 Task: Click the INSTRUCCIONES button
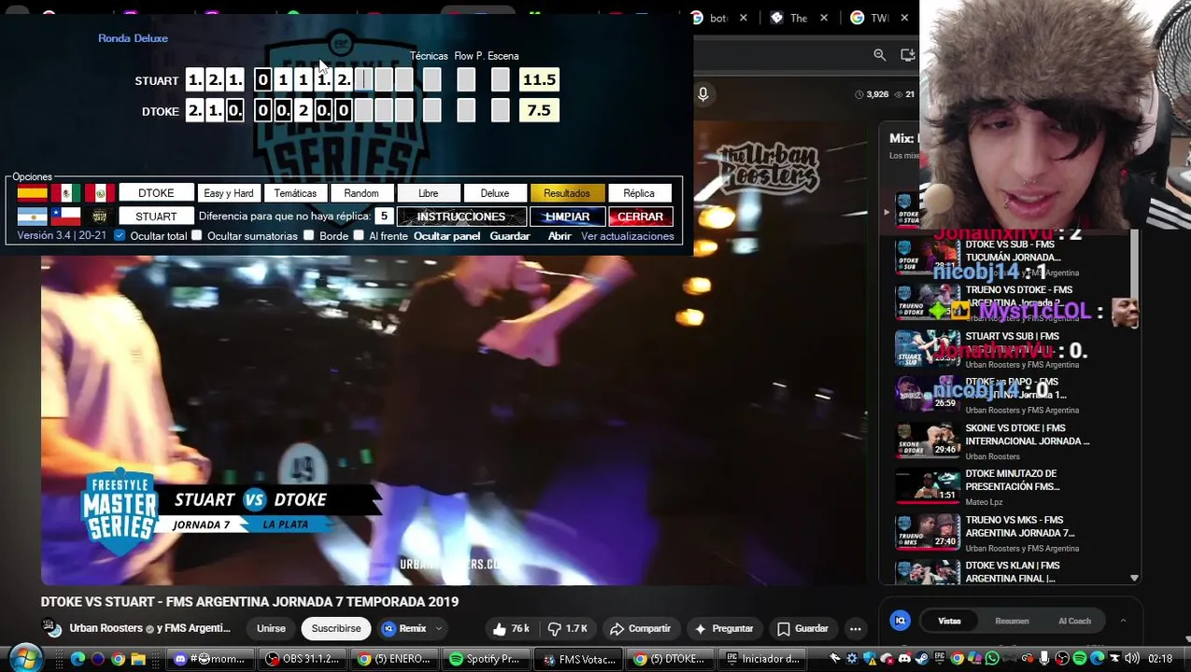(461, 217)
